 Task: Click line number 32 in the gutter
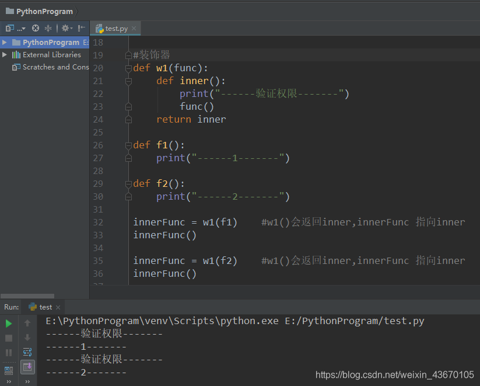tap(98, 222)
